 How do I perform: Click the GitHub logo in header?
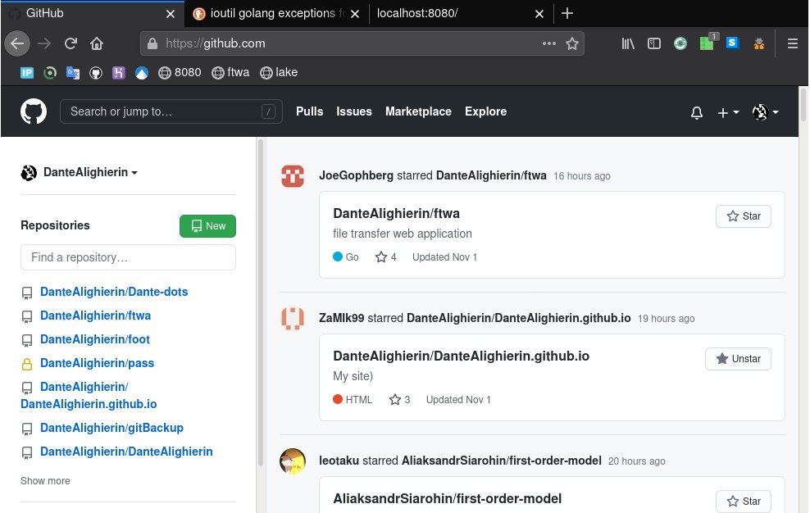coord(34,111)
